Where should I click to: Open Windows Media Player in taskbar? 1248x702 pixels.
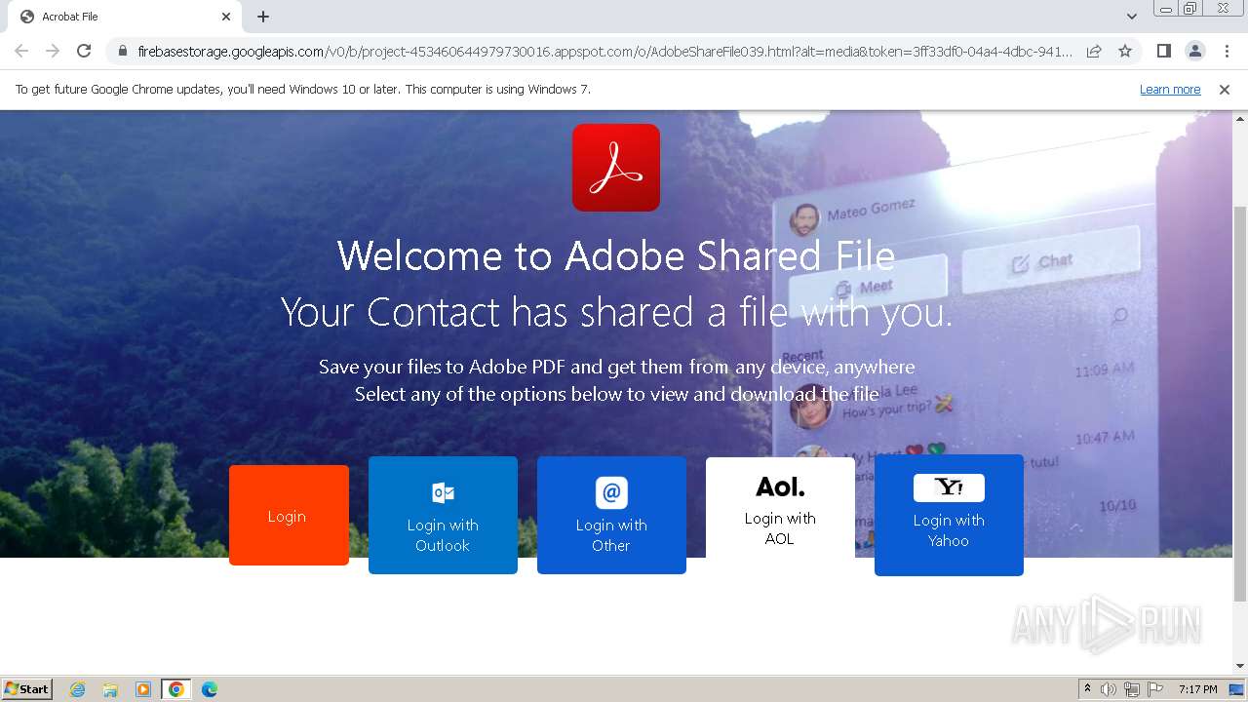coord(143,689)
